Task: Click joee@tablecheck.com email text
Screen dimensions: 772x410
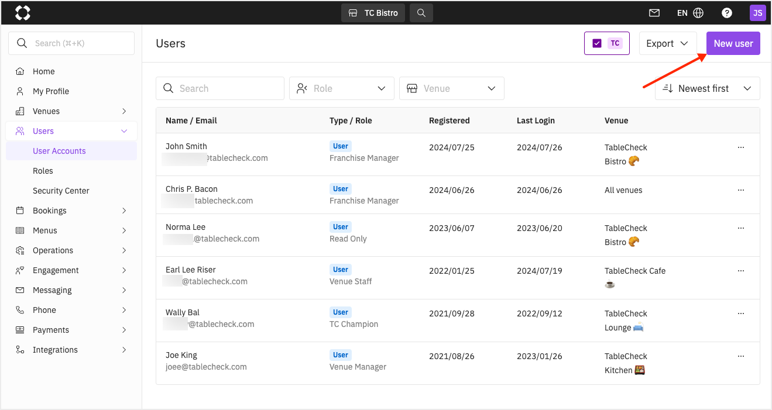Action: tap(206, 367)
